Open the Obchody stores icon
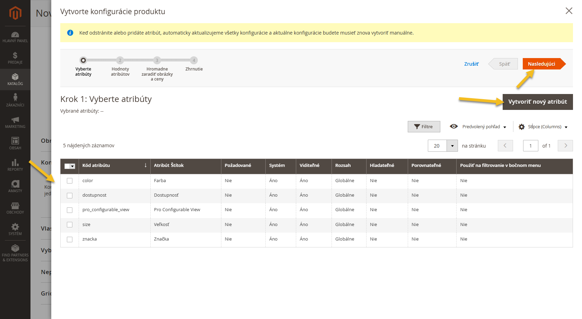 (x=15, y=206)
